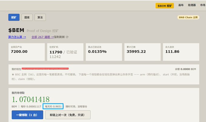Switch to the 算法 tab

pos(40,17)
